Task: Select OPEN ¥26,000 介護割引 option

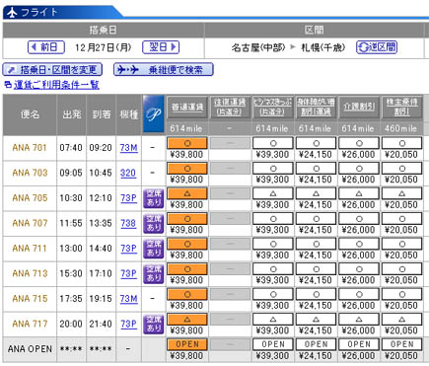Action: (x=359, y=344)
